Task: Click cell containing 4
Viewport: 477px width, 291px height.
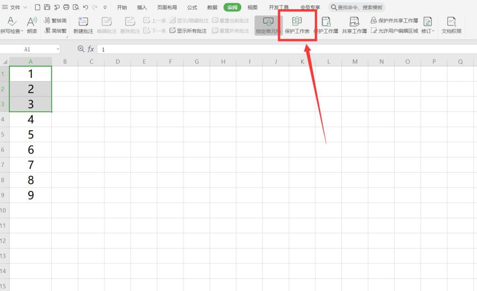Action: (x=30, y=119)
